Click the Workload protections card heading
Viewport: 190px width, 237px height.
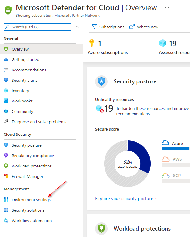(x=142, y=229)
